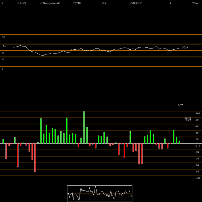
Task: Click the -12 value in mini chart
Action: click(130, 196)
